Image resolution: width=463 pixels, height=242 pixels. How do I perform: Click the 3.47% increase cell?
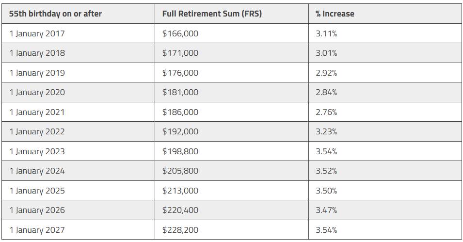pos(326,210)
